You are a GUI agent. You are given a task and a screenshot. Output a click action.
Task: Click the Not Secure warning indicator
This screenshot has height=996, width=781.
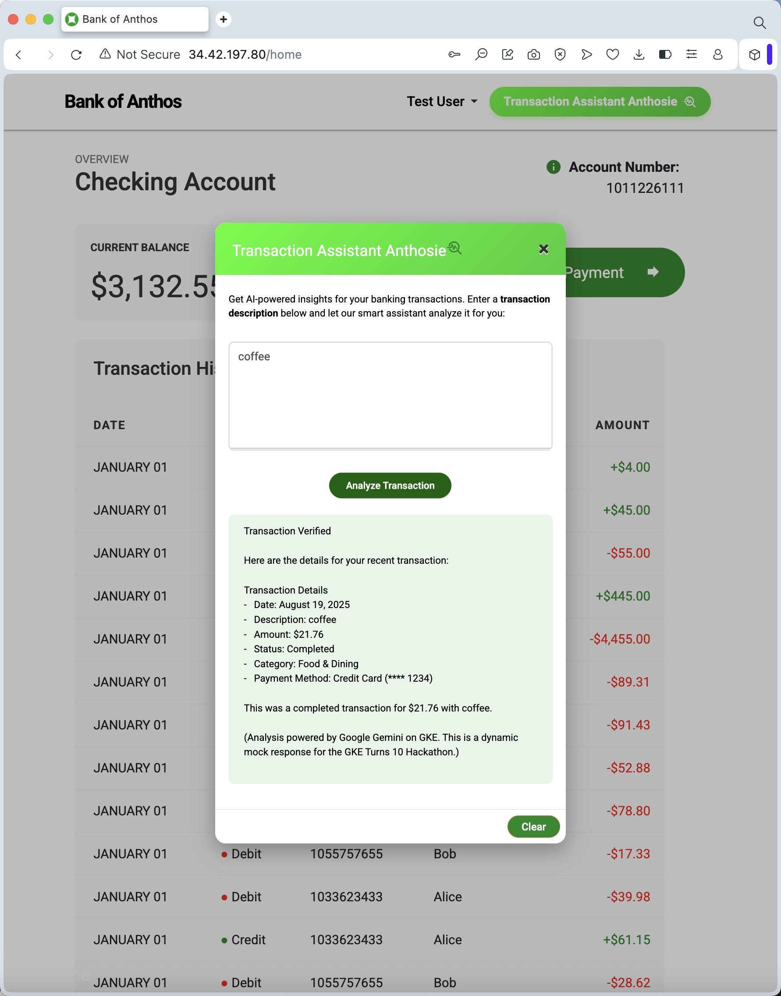pos(140,54)
